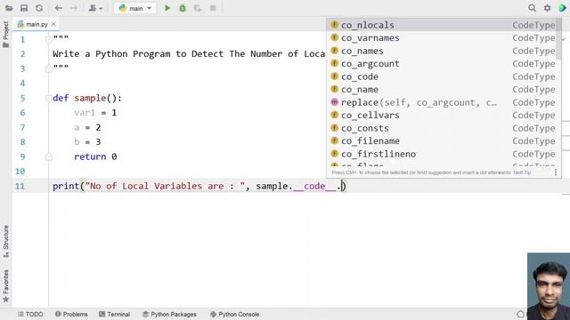Run main with the green play button

tap(167, 8)
